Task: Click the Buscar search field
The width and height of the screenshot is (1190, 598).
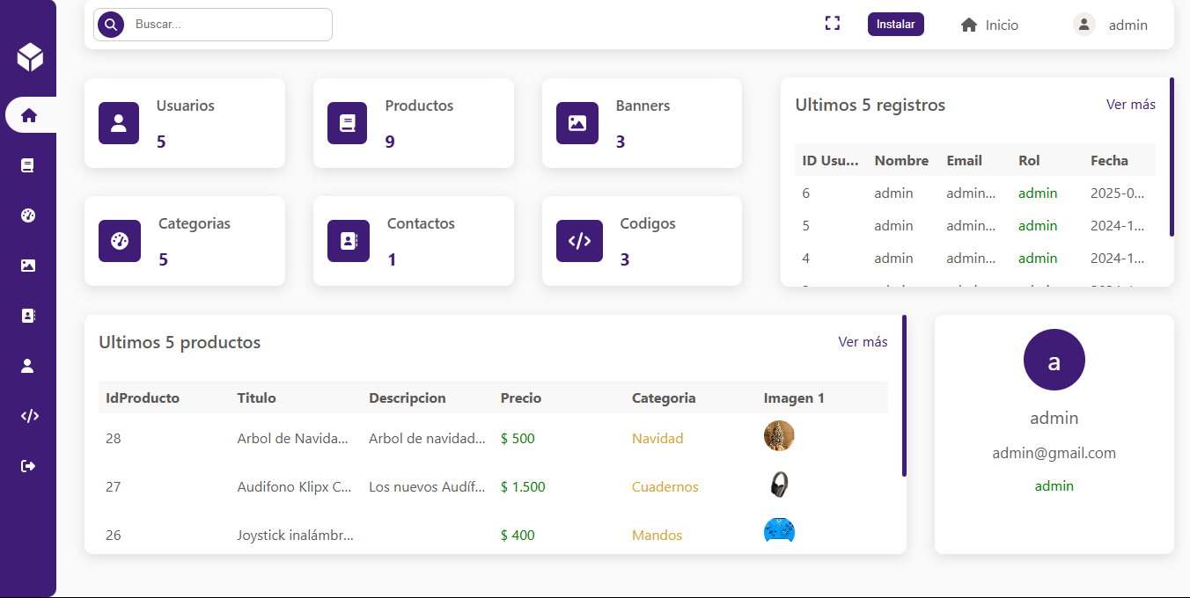Action: 229,25
